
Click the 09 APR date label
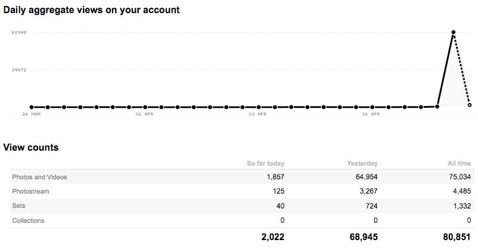tap(257, 113)
